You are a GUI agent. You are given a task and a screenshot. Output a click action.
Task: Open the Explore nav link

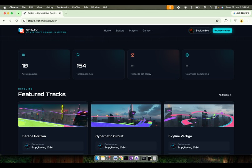point(120,31)
